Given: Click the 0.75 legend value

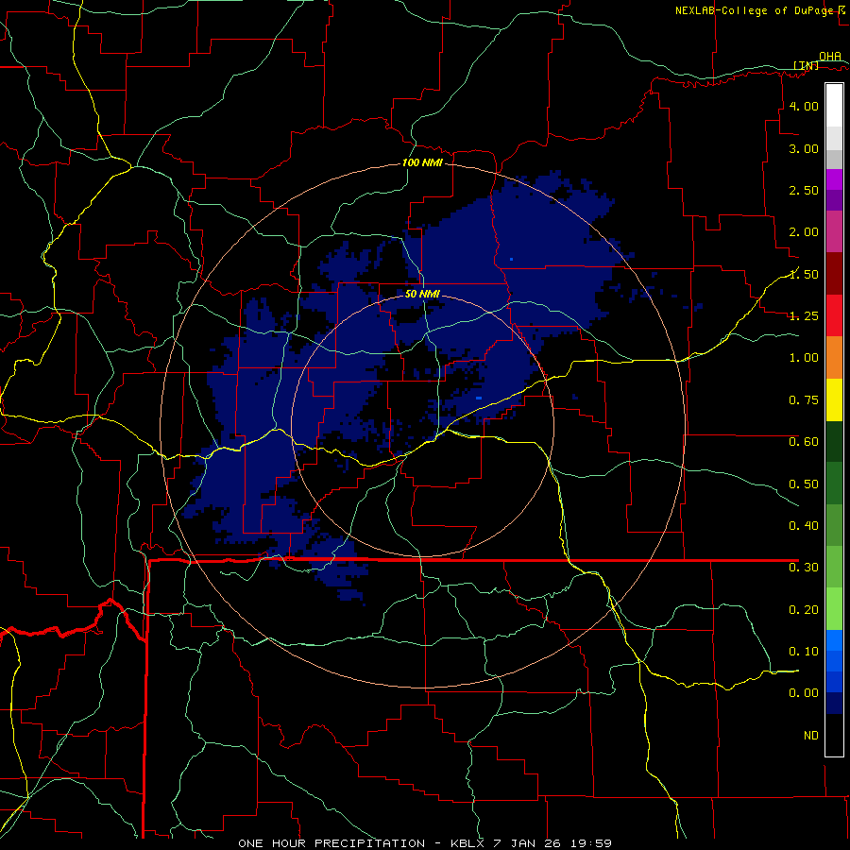Looking at the screenshot, I should click(804, 400).
